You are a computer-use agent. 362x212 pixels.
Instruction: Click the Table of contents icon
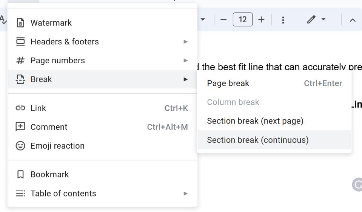point(20,194)
